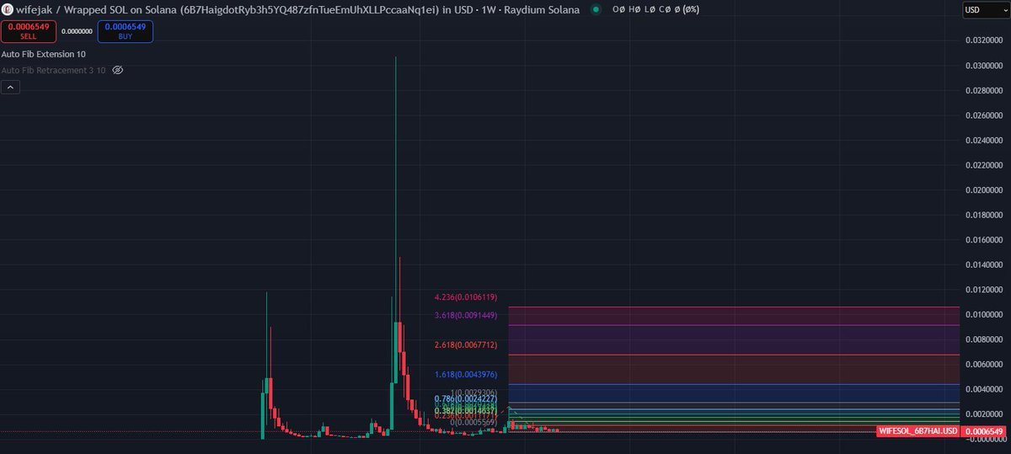Click the 3.618(0.0091449) Fib level label
The height and width of the screenshot is (454, 1011).
[465, 315]
